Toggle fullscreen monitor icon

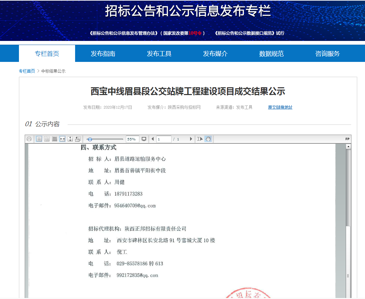click(144, 139)
